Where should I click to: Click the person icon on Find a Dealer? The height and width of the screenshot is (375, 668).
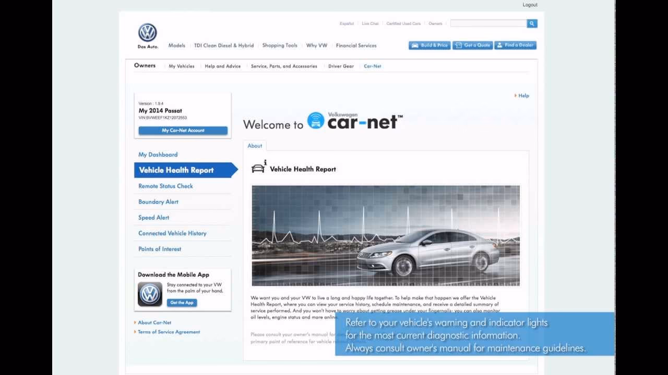click(500, 45)
